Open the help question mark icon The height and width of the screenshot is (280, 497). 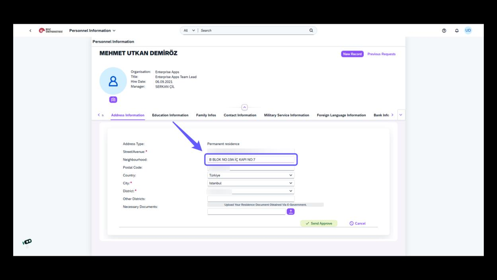click(444, 31)
